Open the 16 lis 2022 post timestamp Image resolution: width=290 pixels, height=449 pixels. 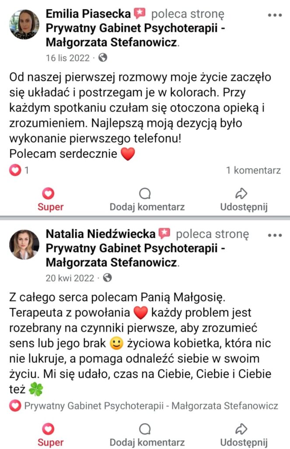coord(68,58)
